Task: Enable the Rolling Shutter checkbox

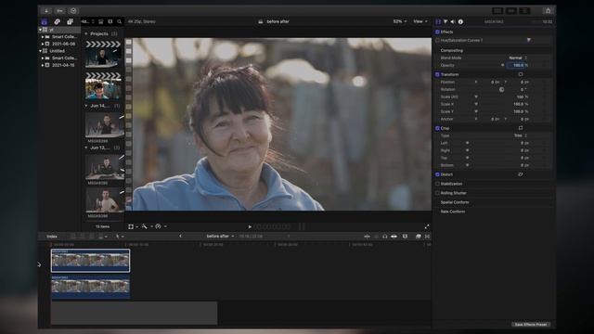Action: click(x=437, y=193)
